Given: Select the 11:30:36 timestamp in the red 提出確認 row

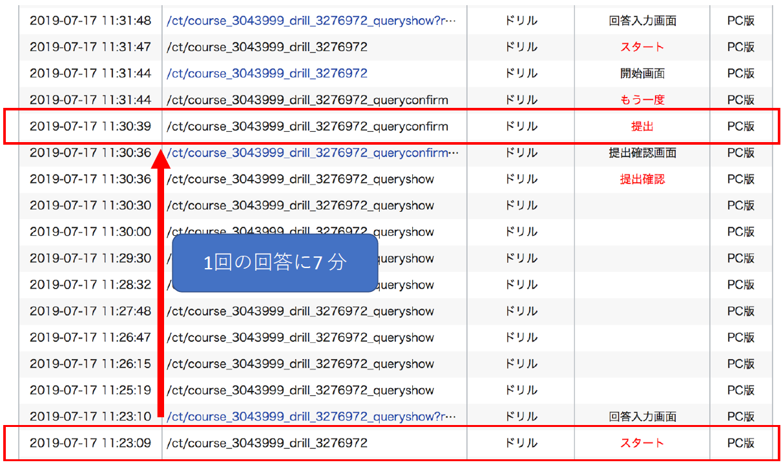Looking at the screenshot, I should [x=90, y=179].
